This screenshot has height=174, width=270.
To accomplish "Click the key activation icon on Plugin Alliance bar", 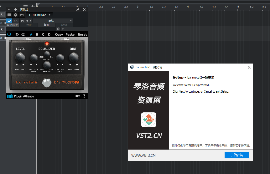I will (x=78, y=96).
